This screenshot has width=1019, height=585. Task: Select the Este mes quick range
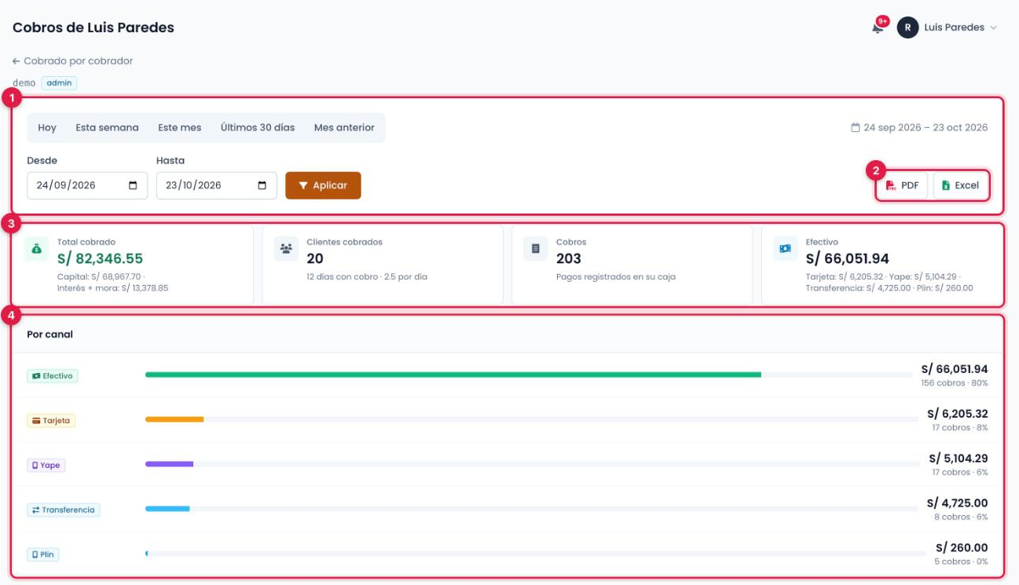[180, 127]
